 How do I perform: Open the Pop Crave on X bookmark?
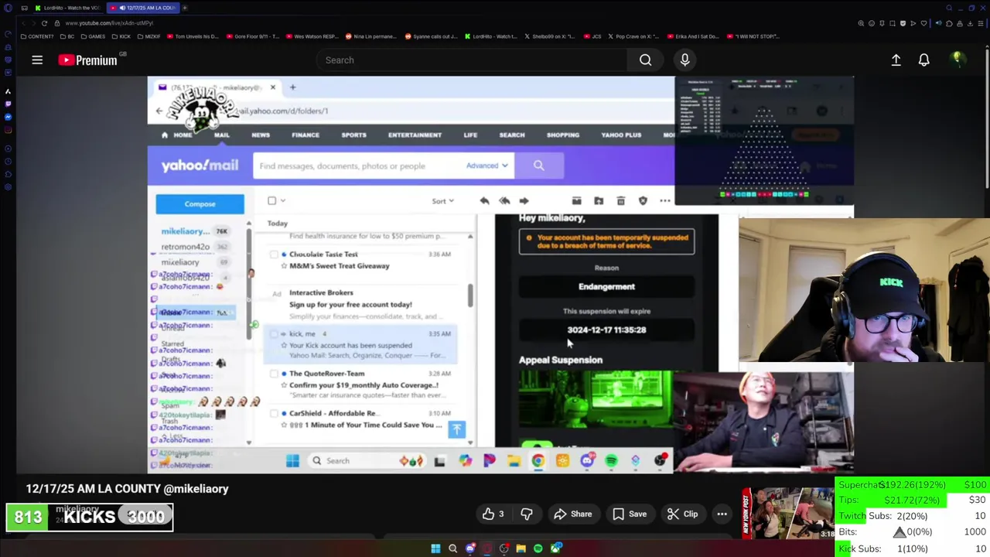click(633, 36)
